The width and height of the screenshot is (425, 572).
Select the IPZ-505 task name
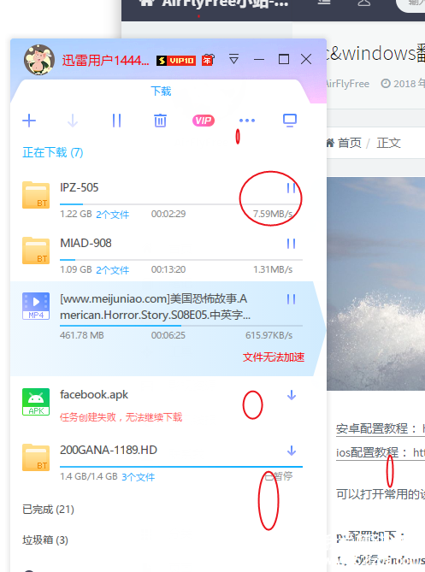pyautogui.click(x=80, y=187)
